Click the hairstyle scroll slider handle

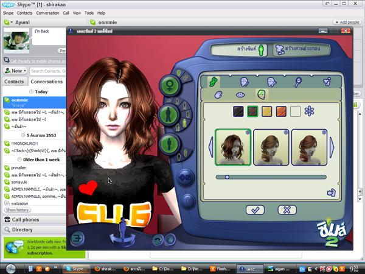tap(227, 177)
